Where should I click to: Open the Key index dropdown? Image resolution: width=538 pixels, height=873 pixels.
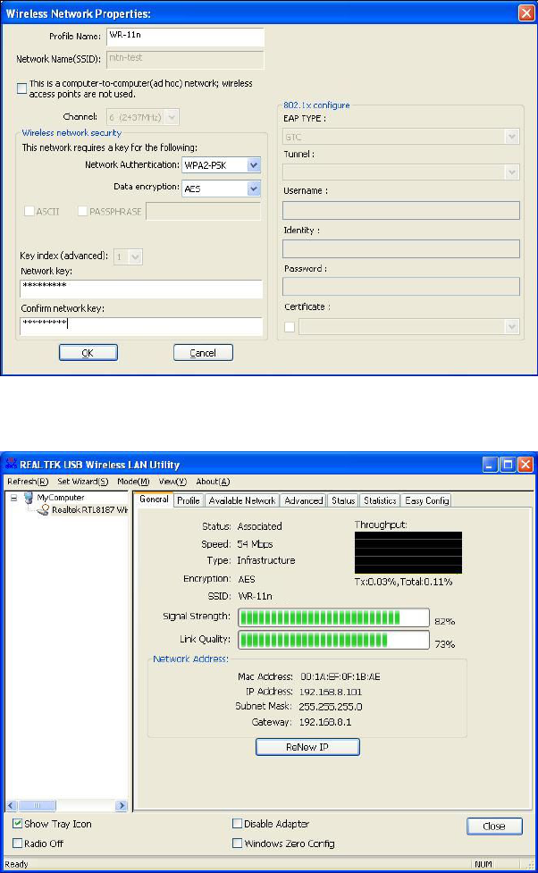pyautogui.click(x=135, y=256)
